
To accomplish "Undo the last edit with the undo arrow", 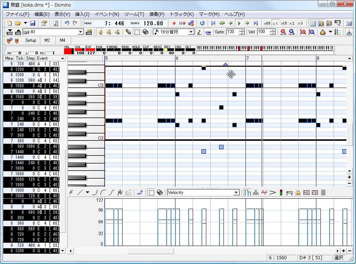I will [x=66, y=23].
